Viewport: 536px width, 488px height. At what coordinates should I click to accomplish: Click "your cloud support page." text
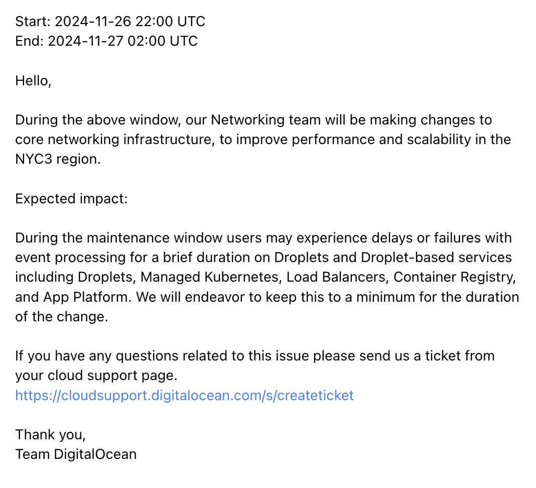coord(96,376)
